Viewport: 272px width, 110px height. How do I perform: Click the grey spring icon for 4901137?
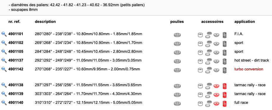tap(225, 61)
